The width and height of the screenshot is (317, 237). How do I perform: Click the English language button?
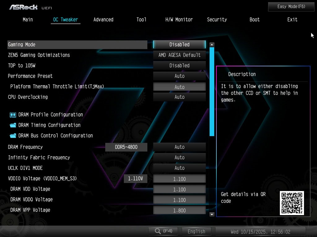(196, 231)
